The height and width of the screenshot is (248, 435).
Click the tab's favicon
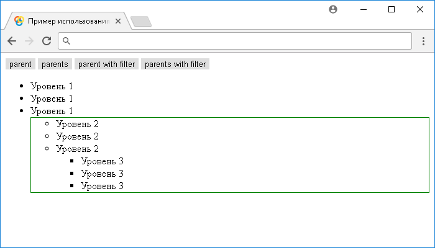[x=19, y=21]
